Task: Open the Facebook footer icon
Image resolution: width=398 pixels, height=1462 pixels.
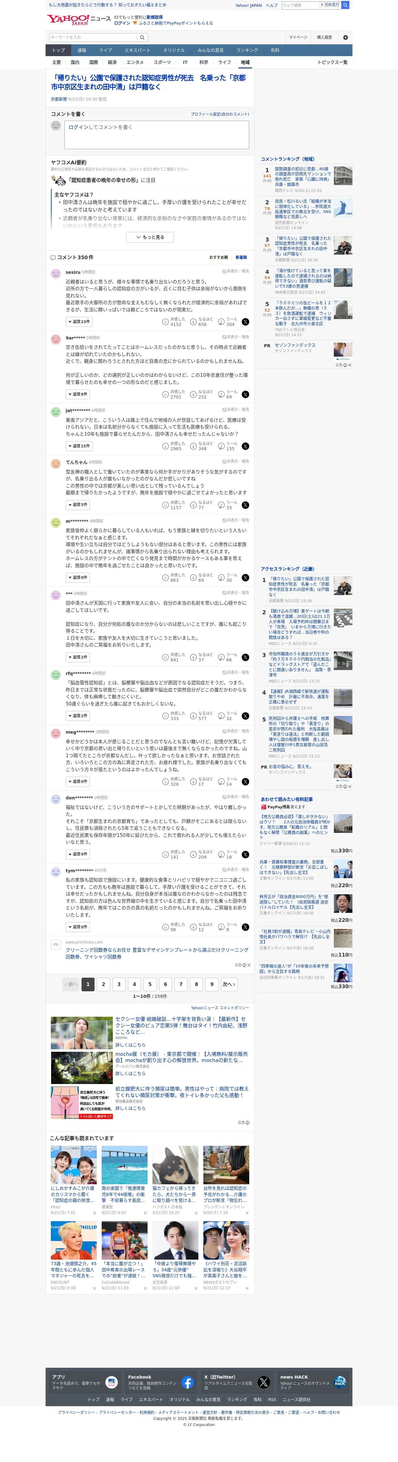Action: point(188,1382)
